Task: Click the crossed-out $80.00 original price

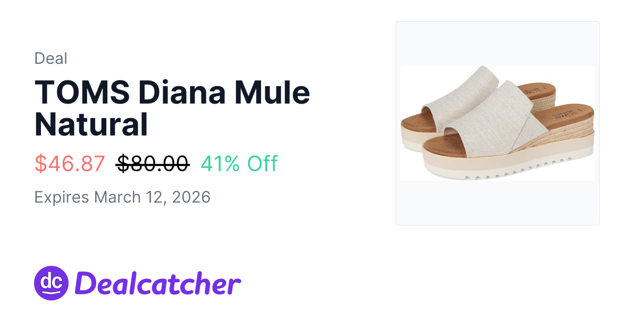Action: click(153, 164)
